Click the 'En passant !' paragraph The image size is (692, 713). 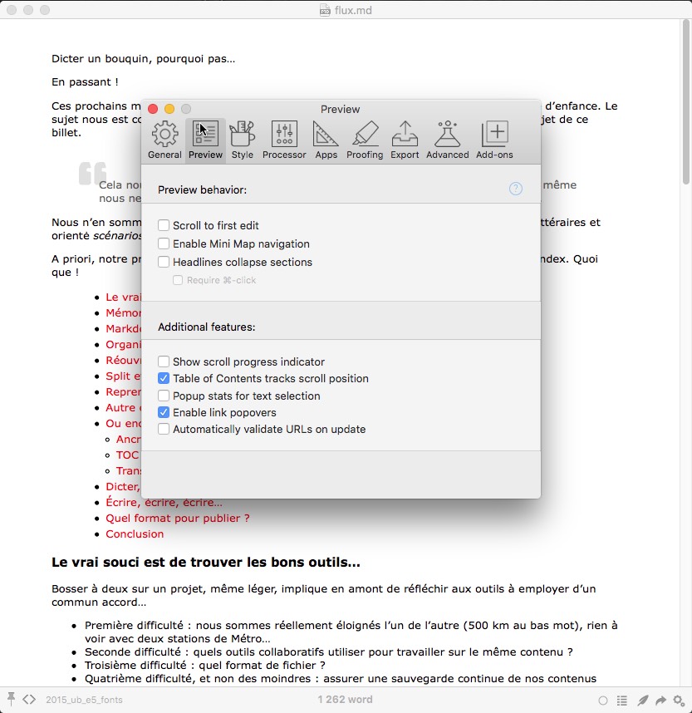point(85,81)
